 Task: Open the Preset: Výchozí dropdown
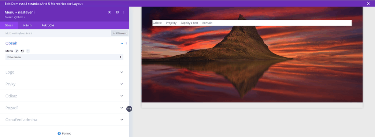15,17
